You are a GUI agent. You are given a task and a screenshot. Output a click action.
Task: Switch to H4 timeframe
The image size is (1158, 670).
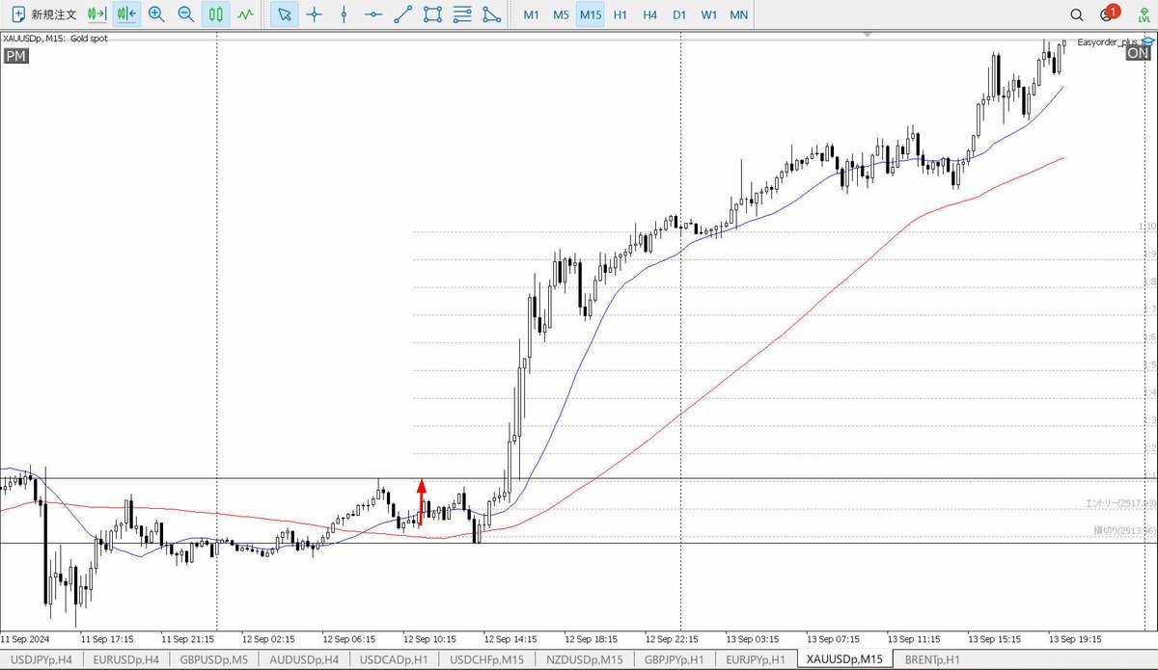click(650, 14)
